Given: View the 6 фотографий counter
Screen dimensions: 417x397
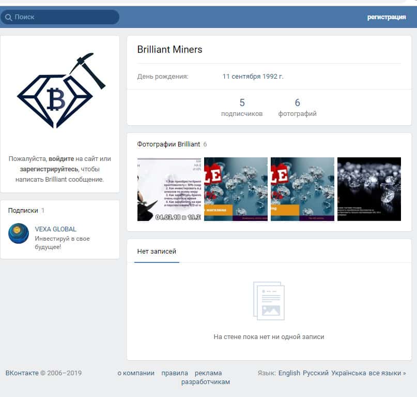Looking at the screenshot, I should coord(297,107).
